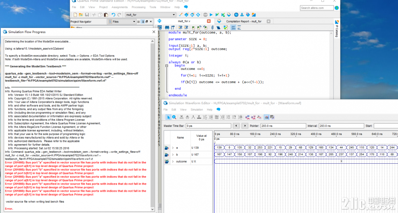
Task: Open the View menu in Waveform Editor
Action: click(x=183, y=110)
